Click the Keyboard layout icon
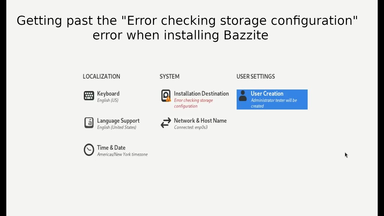This screenshot has width=384, height=216. 89,96
